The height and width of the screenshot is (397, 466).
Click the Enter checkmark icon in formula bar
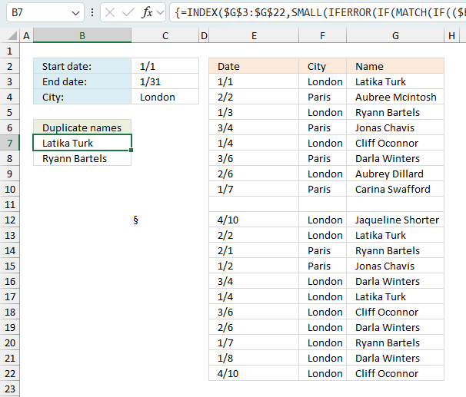pos(128,12)
